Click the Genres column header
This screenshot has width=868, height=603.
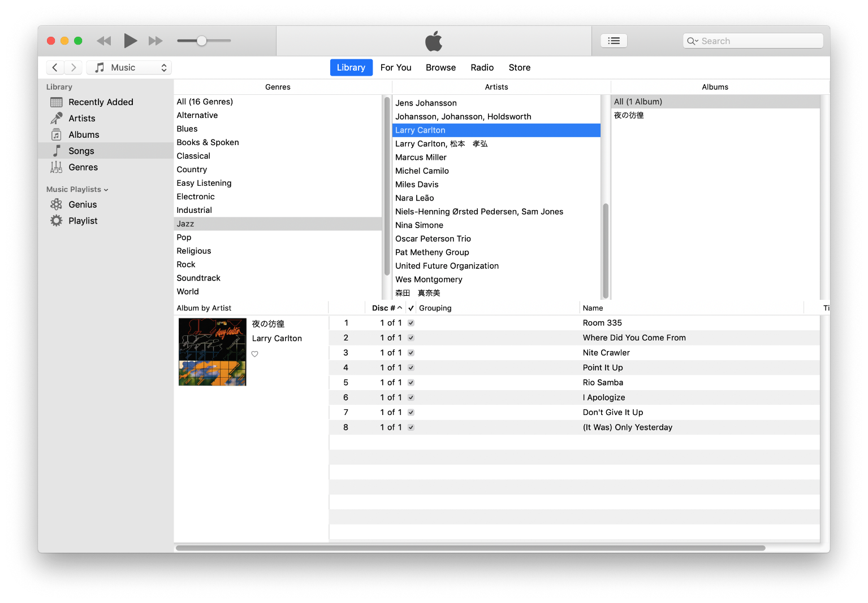pos(278,87)
